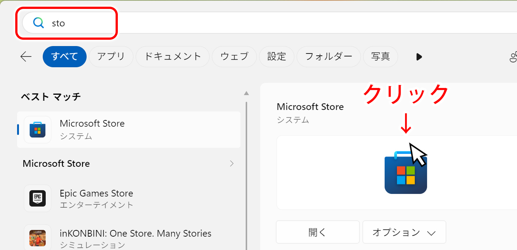Switch to the アプリ filter tab
Screen dimensions: 517x250
[111, 56]
